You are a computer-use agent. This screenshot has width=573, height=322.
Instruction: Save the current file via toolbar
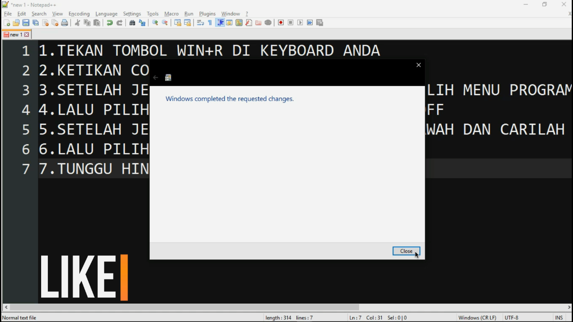click(x=26, y=23)
